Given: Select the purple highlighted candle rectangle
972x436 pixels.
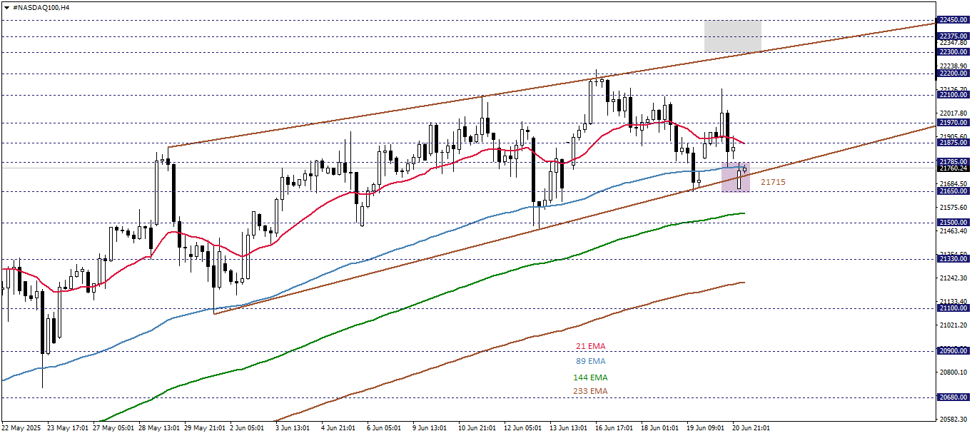Looking at the screenshot, I should (735, 177).
